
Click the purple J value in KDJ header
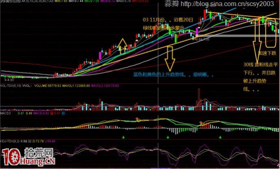(50, 141)
